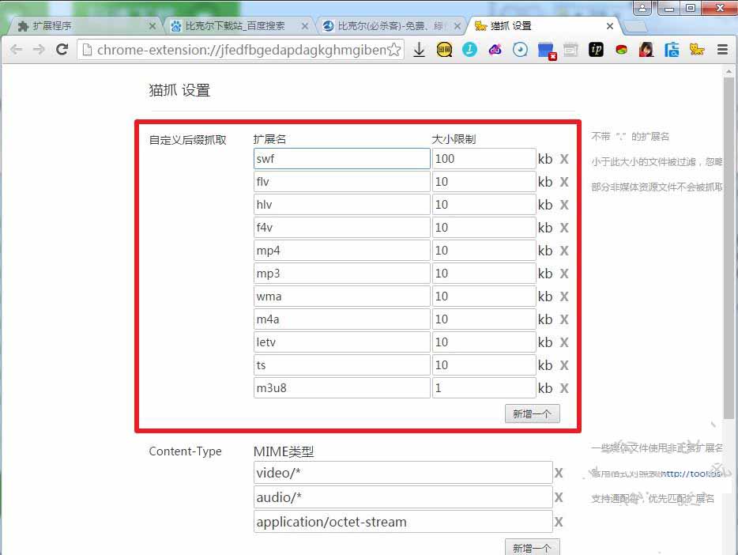Remove application/octet-stream MIME type
Viewport: 738px width, 555px height.
pos(558,522)
